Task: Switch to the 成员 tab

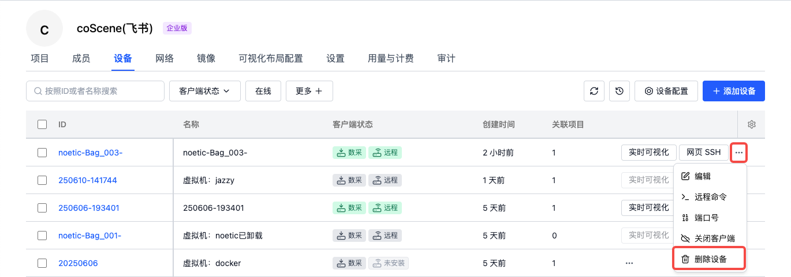Action: point(81,58)
